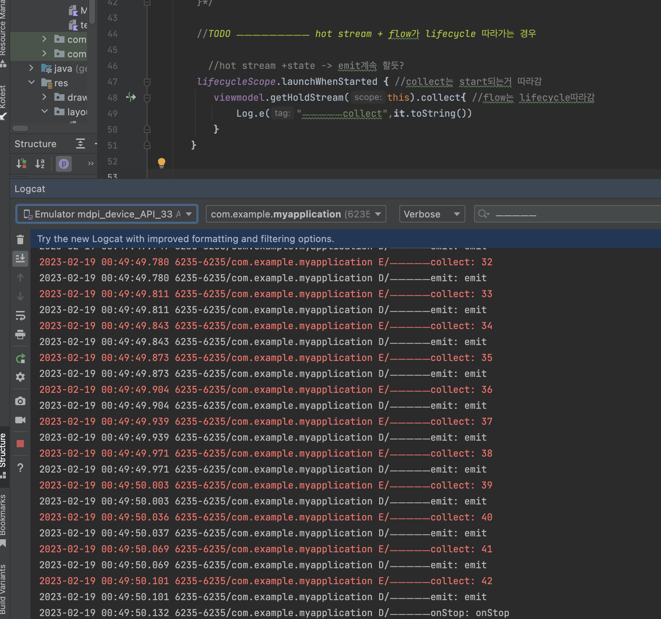This screenshot has width=661, height=619.
Task: Click the 'collect: 42' log line
Action: pos(266,581)
